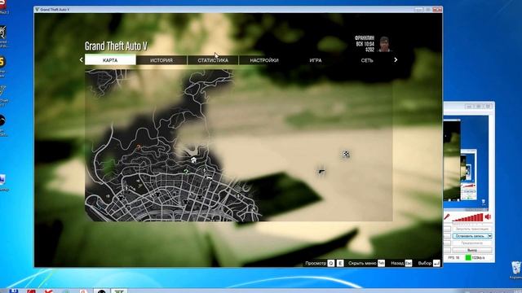
Task: Click the white car icon on the map
Action: (x=209, y=178)
